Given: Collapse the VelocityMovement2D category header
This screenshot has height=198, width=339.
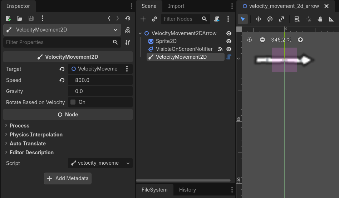Looking at the screenshot, I should (x=68, y=57).
